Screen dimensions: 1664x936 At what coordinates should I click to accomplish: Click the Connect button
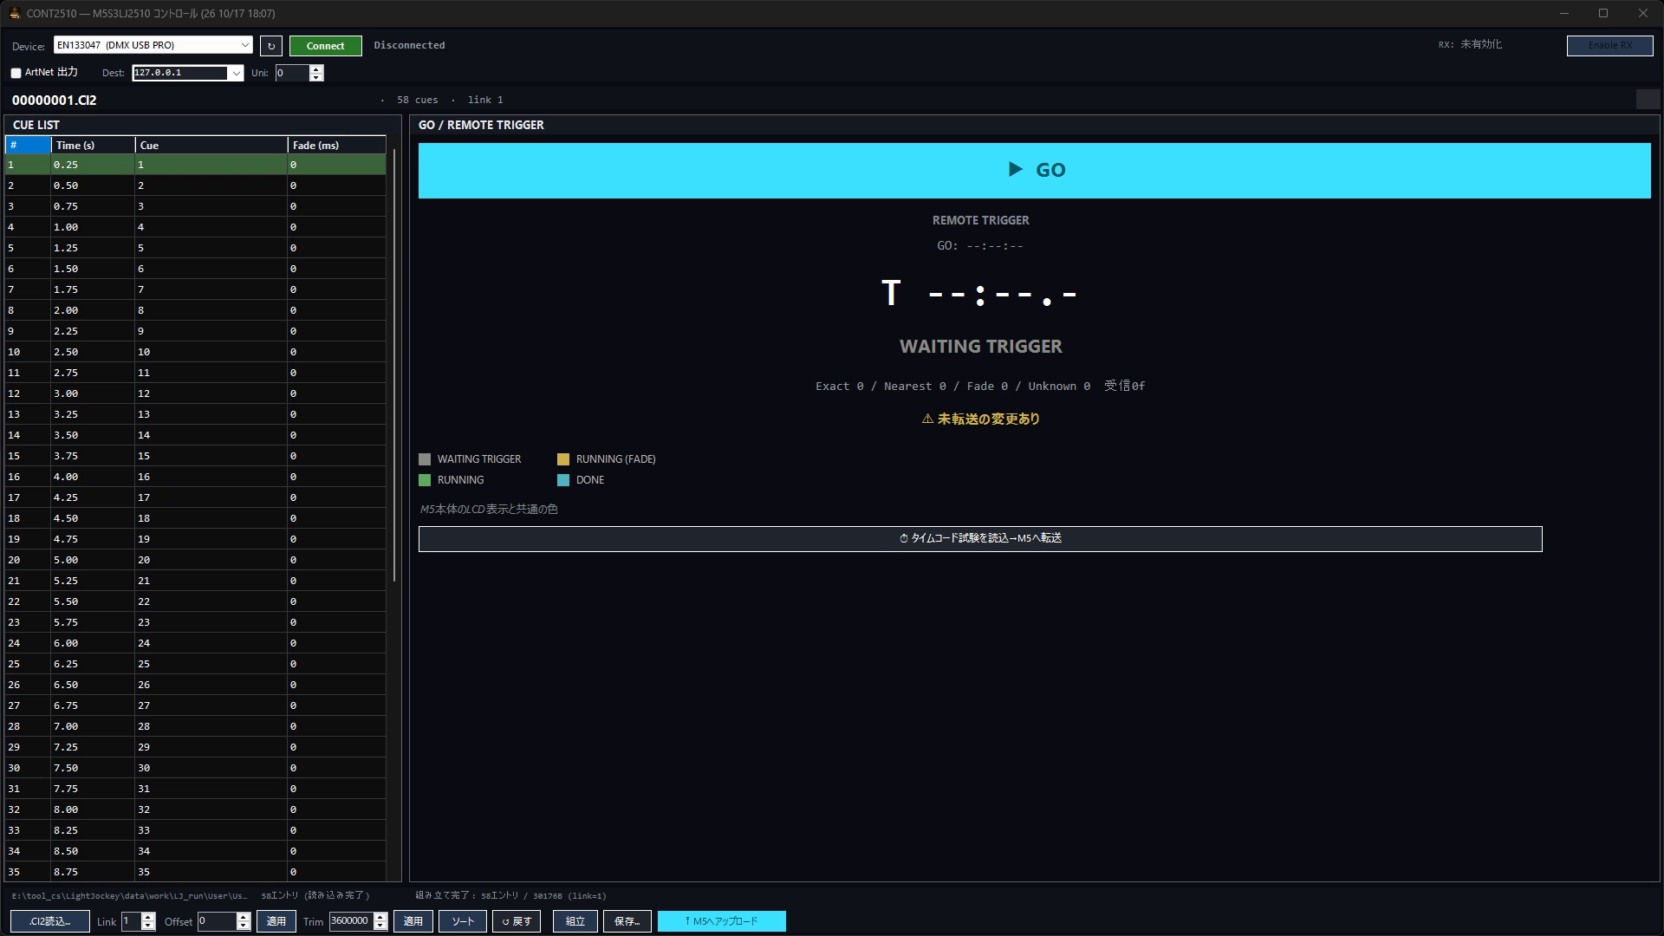point(326,46)
